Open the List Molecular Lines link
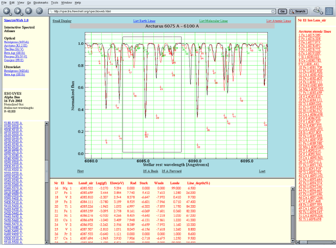The image size is (336, 248). 213,21
